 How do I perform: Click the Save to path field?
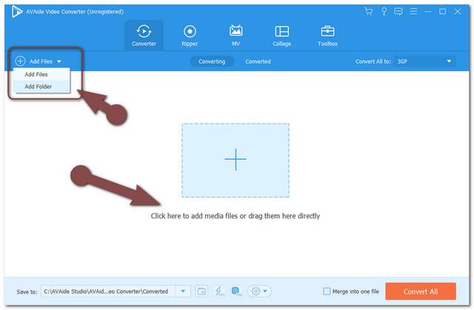[x=108, y=292]
